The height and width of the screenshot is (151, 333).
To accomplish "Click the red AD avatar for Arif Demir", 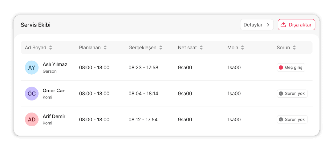I will (x=32, y=120).
